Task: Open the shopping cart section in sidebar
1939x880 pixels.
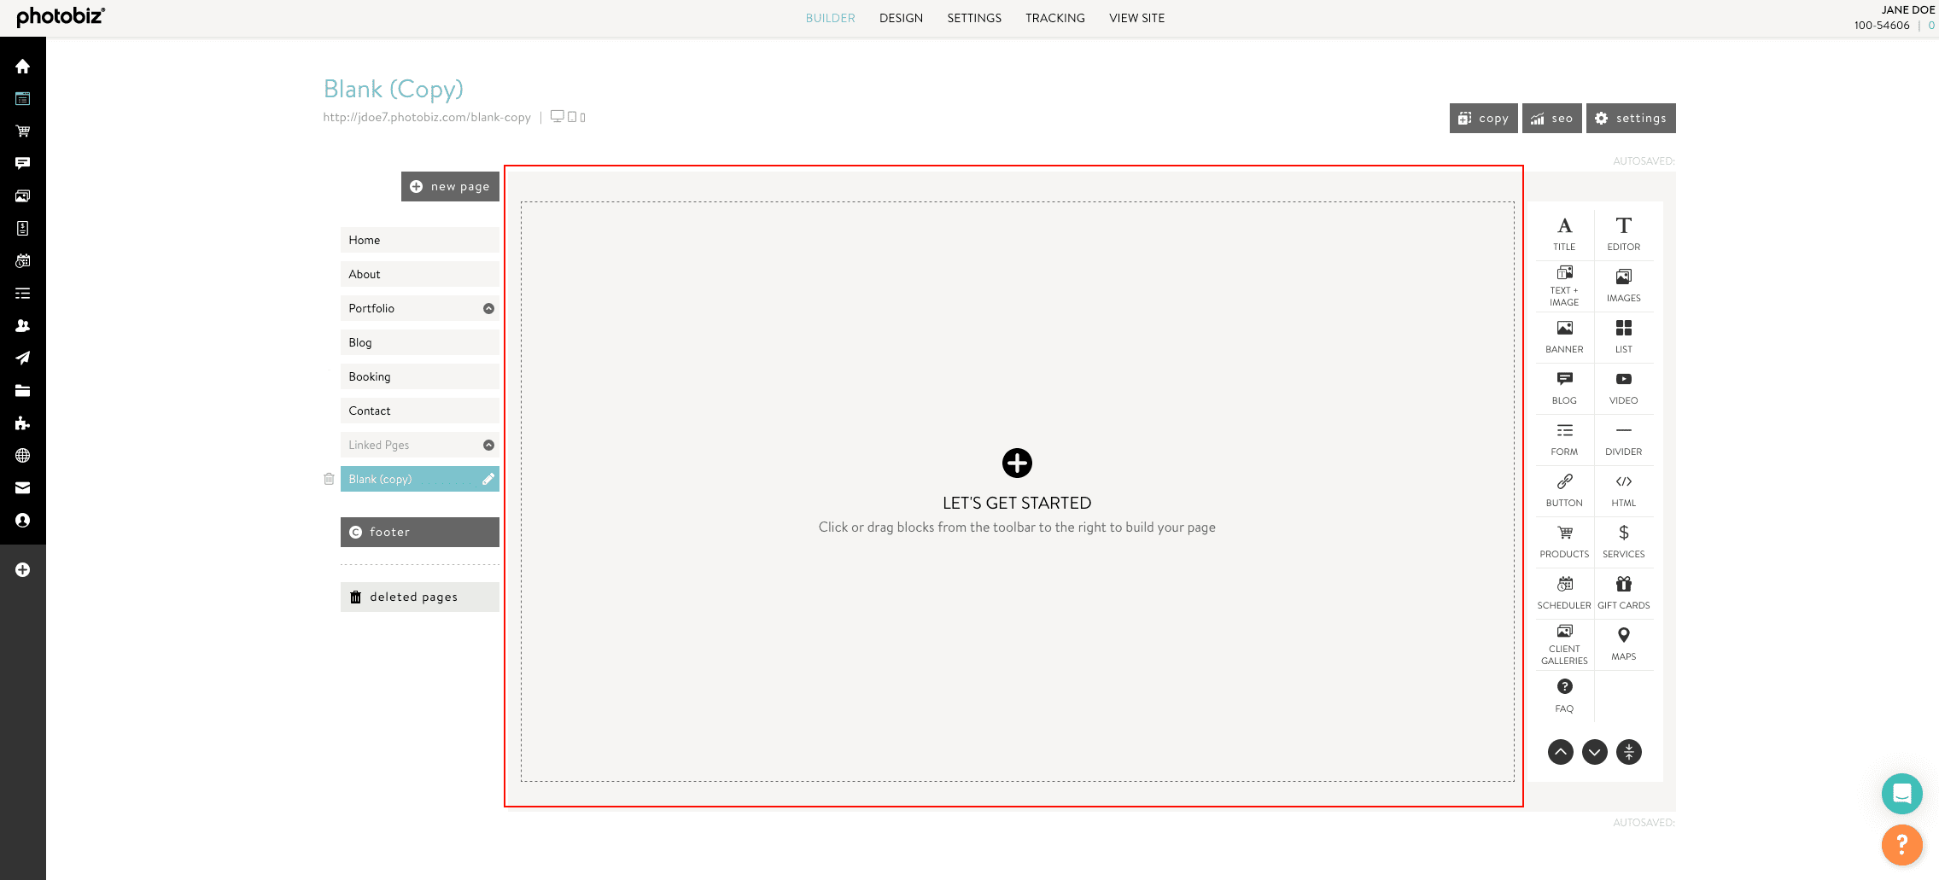Action: (23, 131)
